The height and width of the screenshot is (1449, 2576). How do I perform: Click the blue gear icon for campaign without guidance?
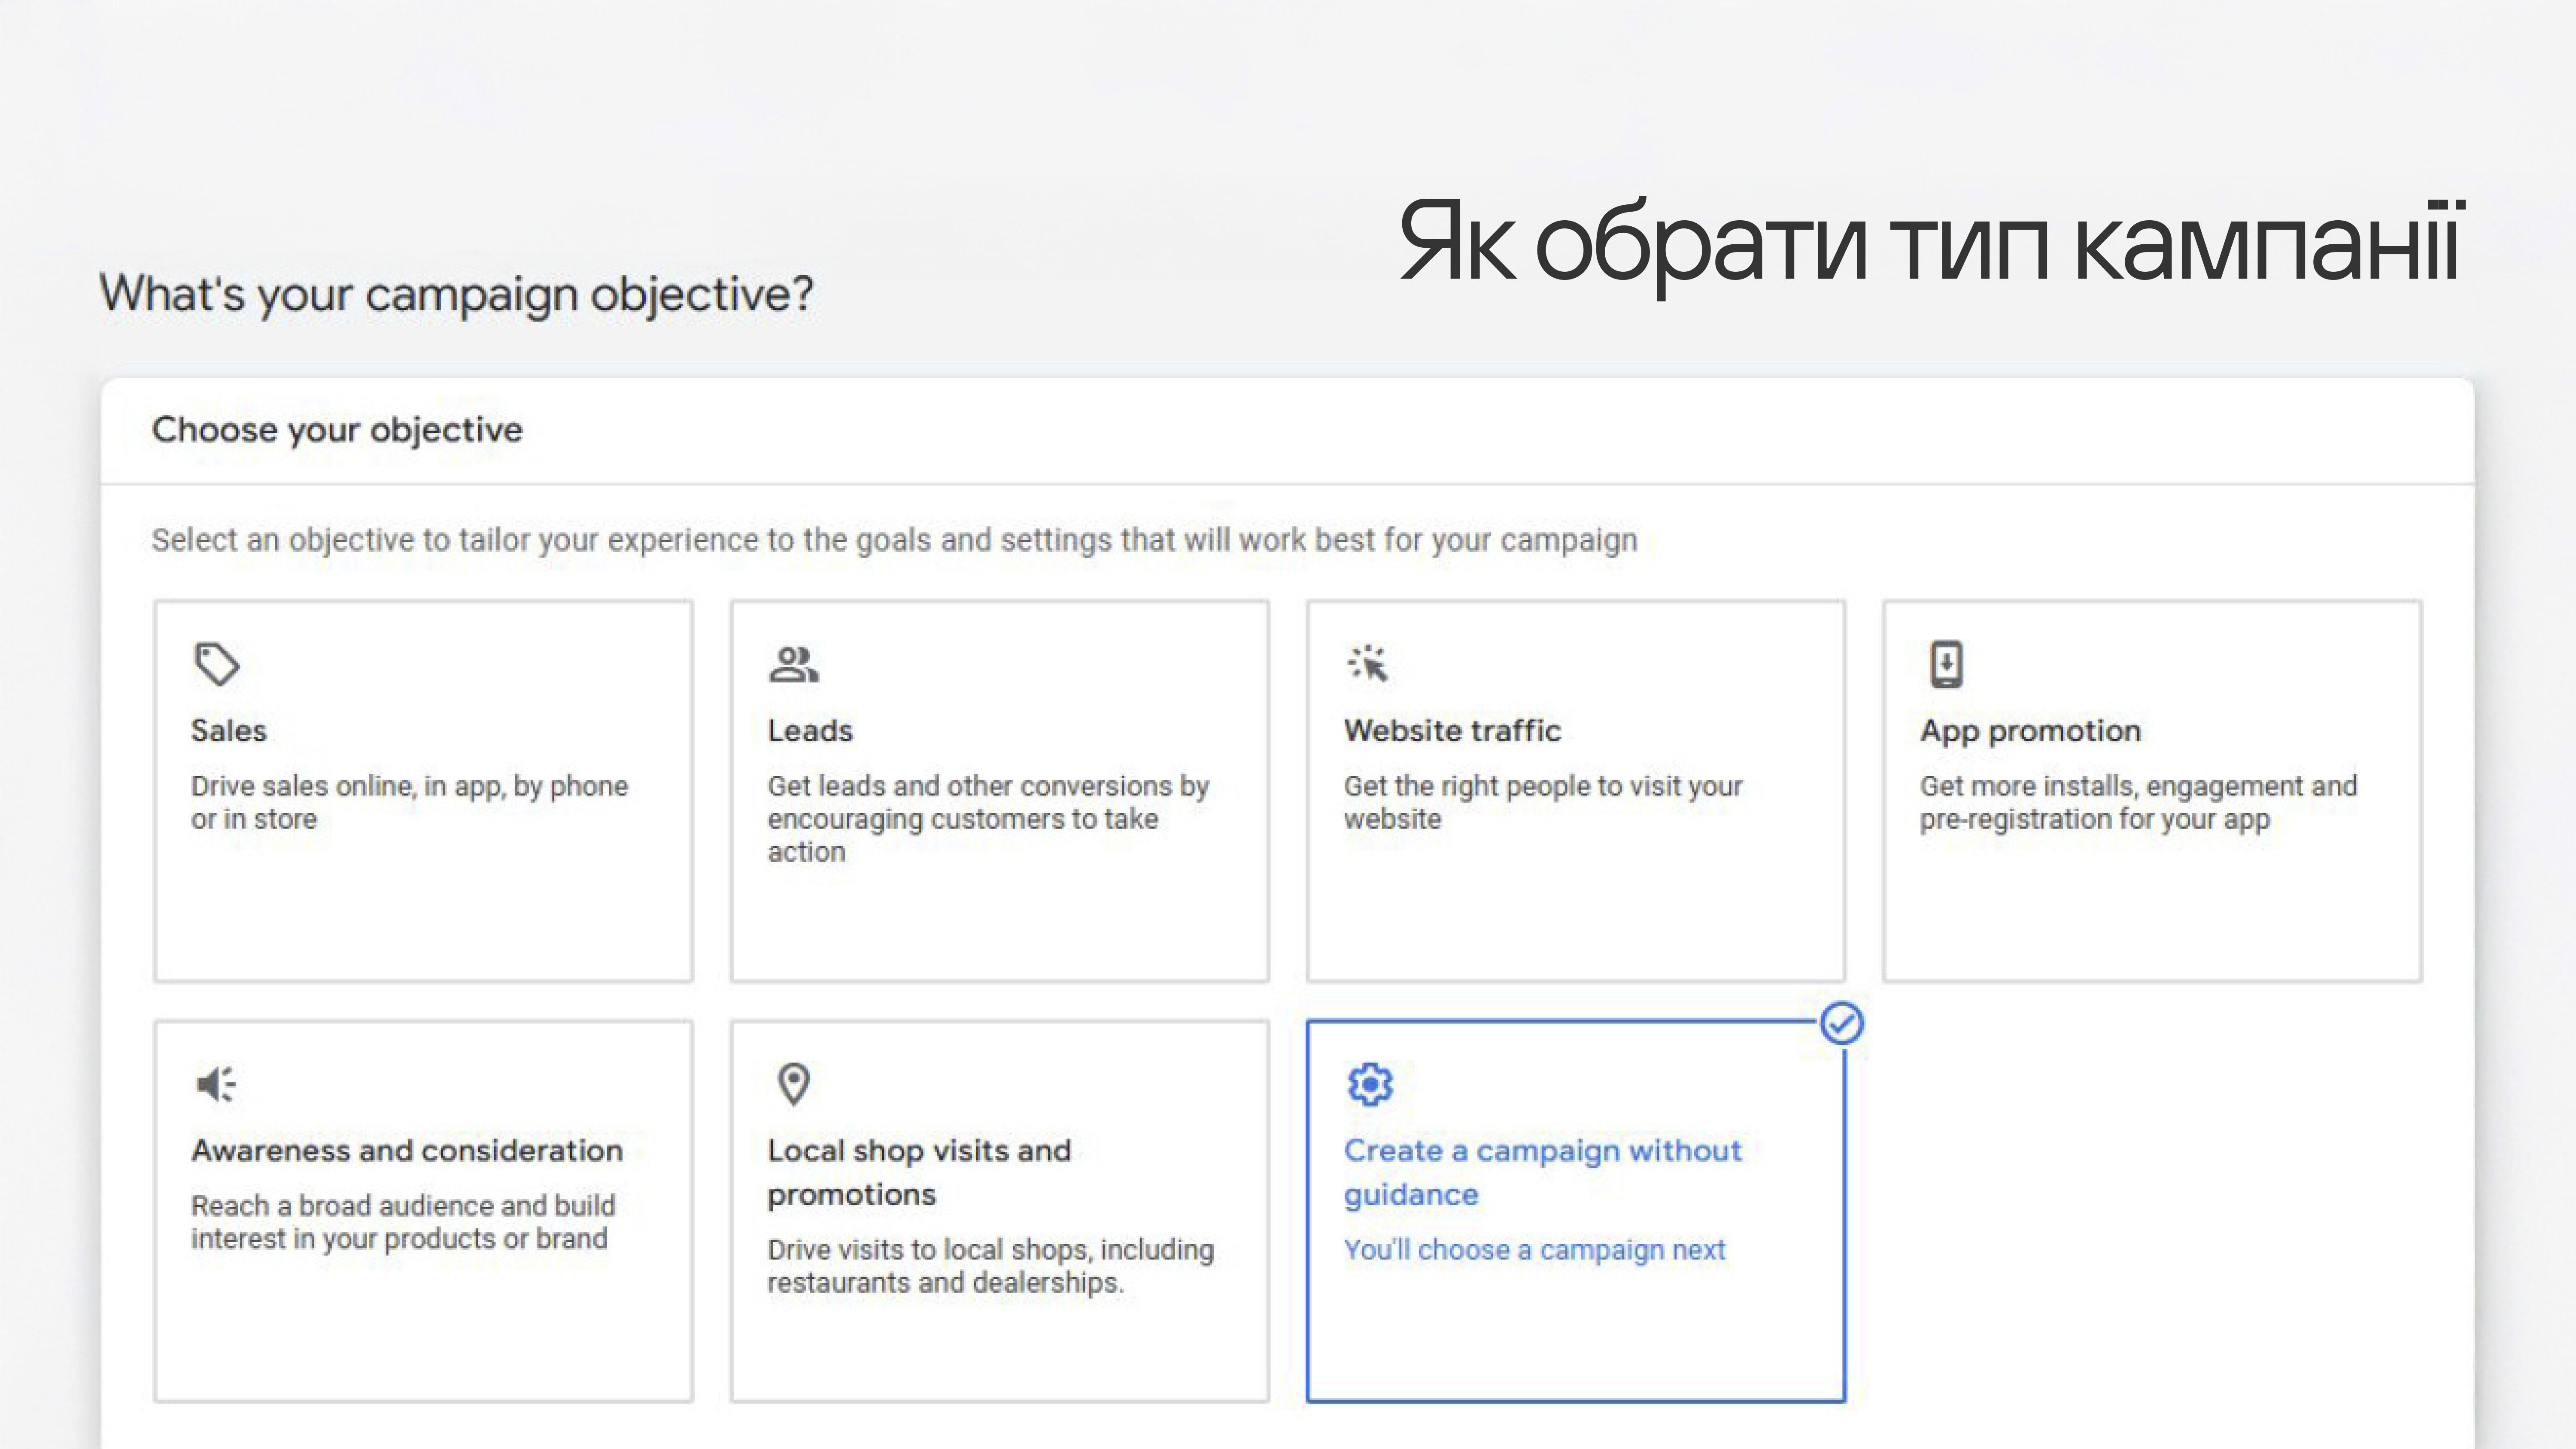click(1370, 1084)
